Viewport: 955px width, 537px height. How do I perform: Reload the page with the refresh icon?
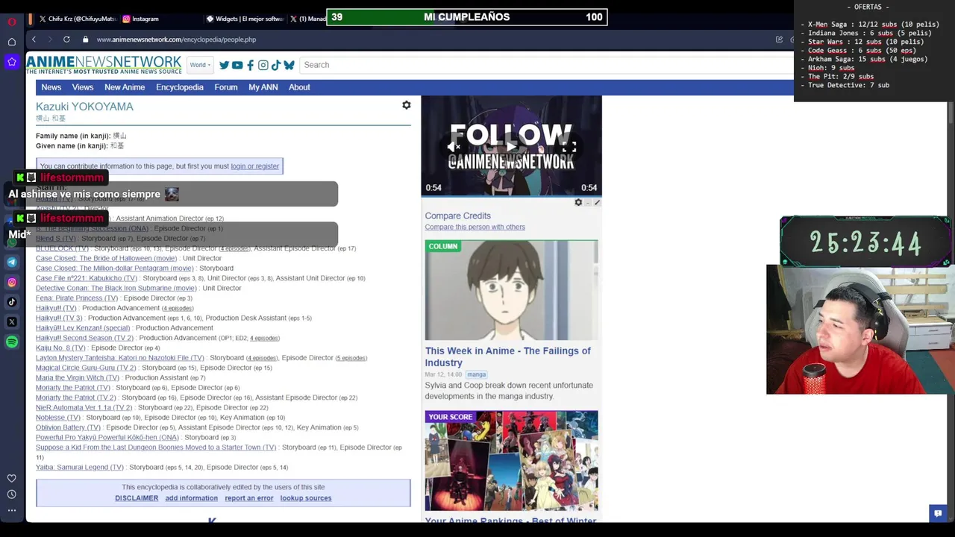[66, 40]
